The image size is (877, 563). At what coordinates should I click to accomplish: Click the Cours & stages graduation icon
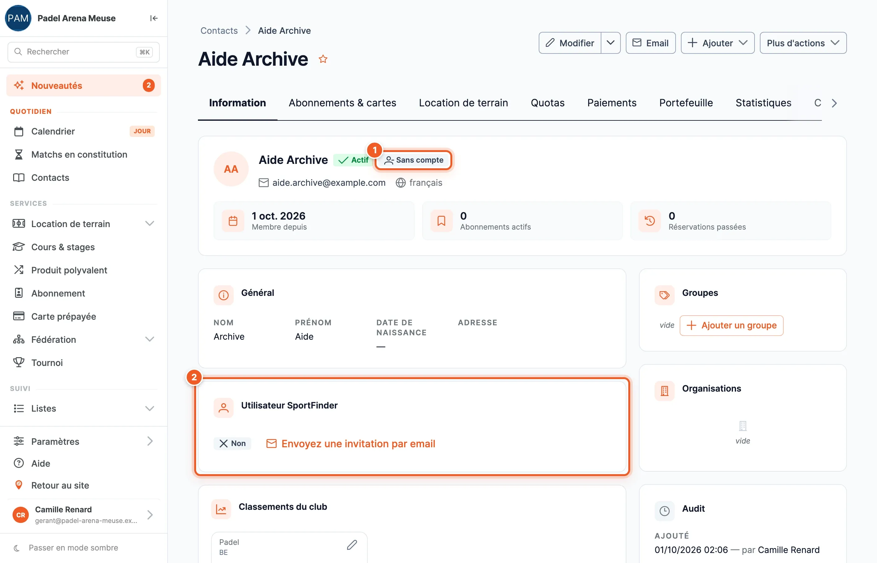pos(19,247)
